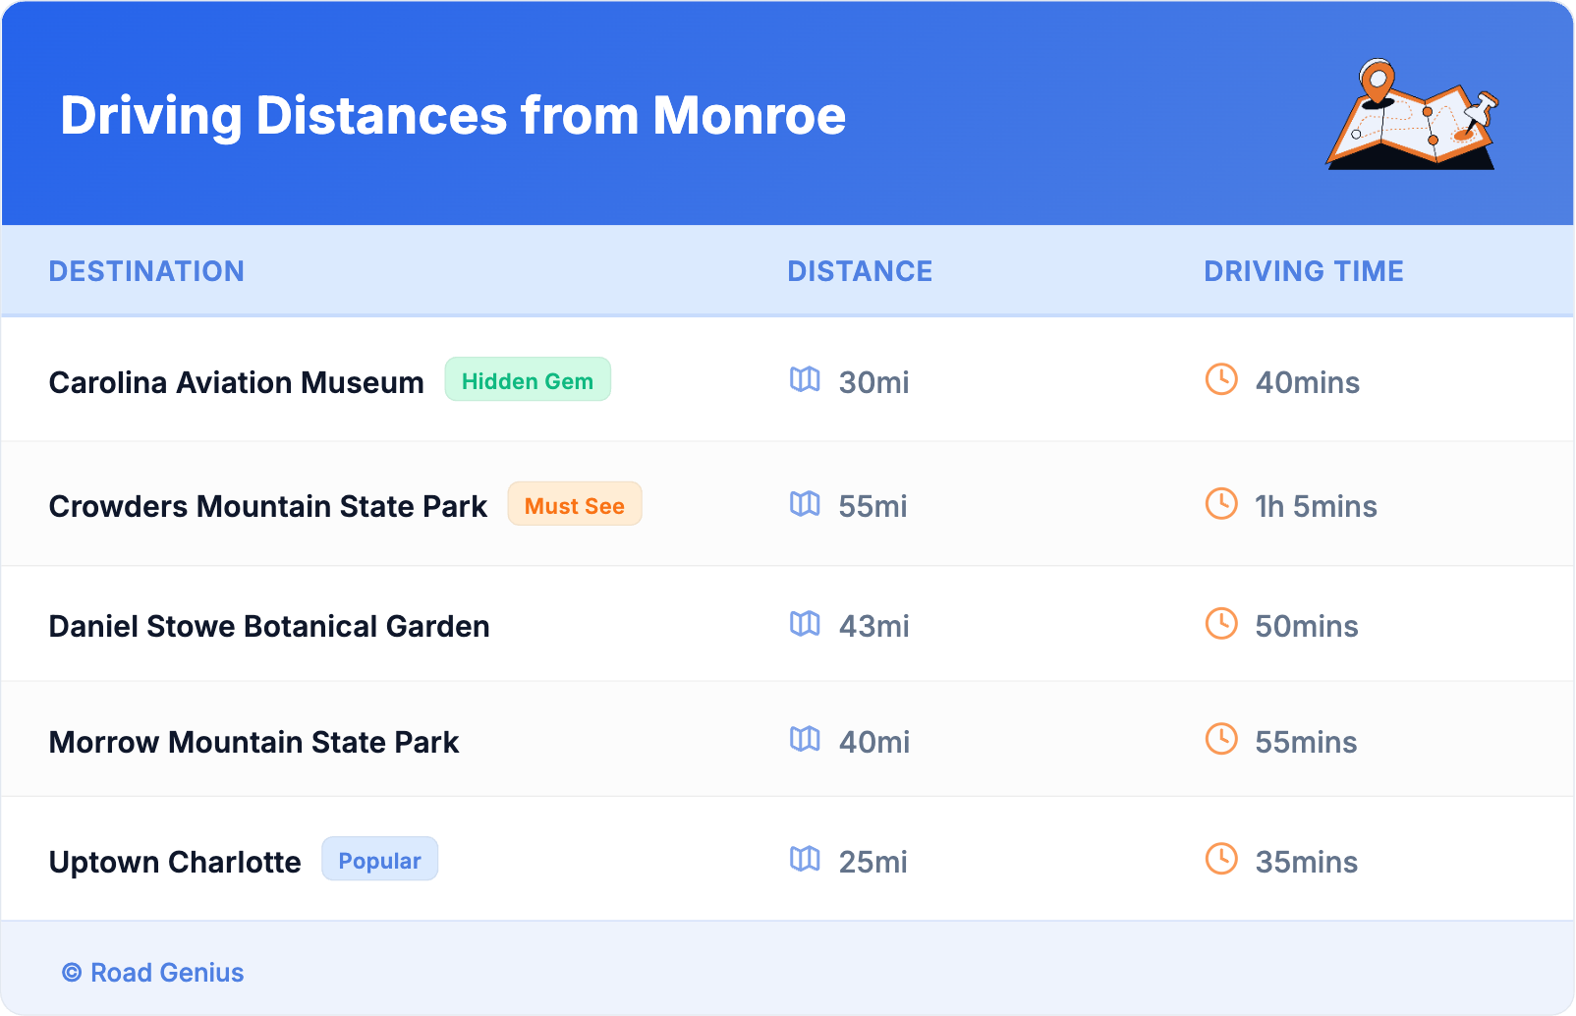This screenshot has height=1016, width=1576.
Task: Select the Must See tag
Action: point(574,505)
